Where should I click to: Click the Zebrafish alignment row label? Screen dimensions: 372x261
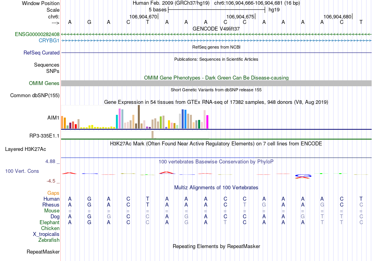(49, 240)
